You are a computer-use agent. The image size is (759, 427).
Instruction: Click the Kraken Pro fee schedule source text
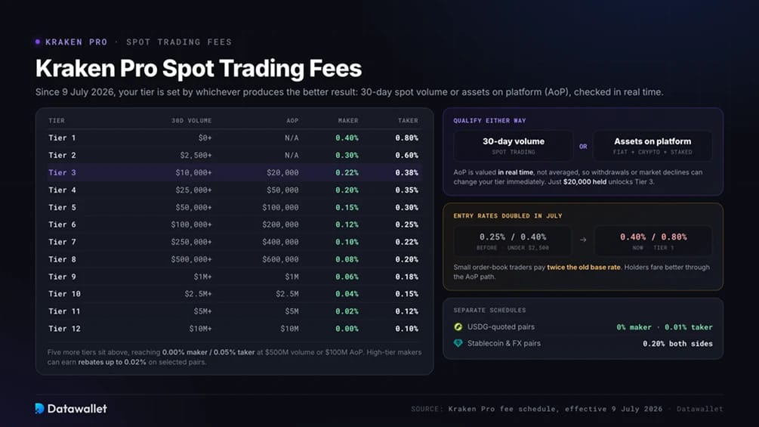[x=555, y=409]
